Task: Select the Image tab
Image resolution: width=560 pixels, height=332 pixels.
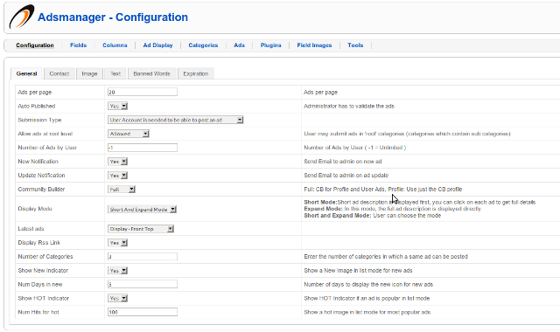Action: click(89, 73)
